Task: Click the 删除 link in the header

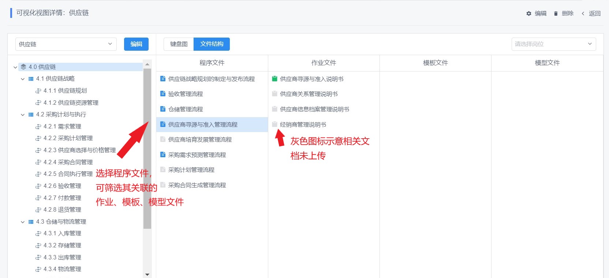Action: click(x=568, y=13)
